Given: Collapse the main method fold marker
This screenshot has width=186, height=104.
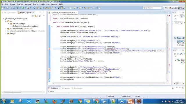Looking at the screenshot, I should click(x=52, y=26).
